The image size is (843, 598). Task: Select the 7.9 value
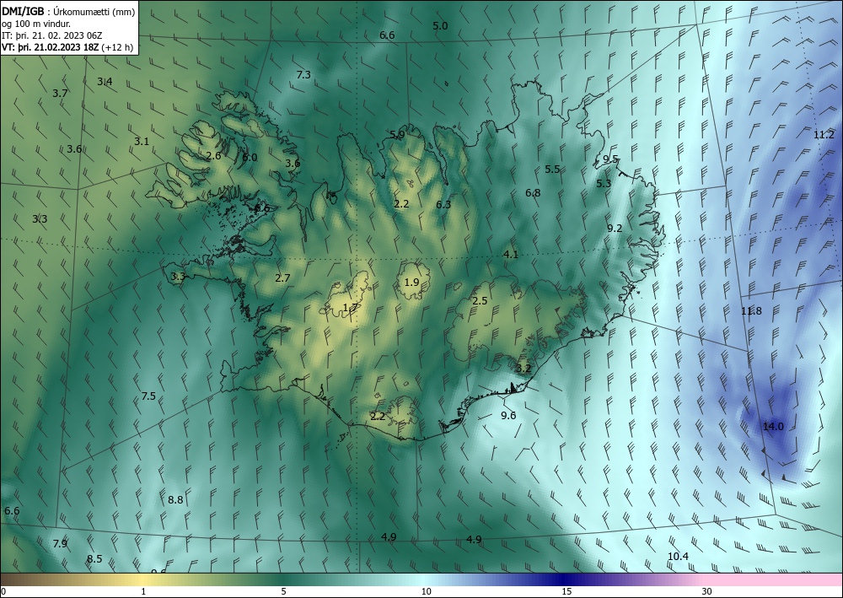coord(60,544)
